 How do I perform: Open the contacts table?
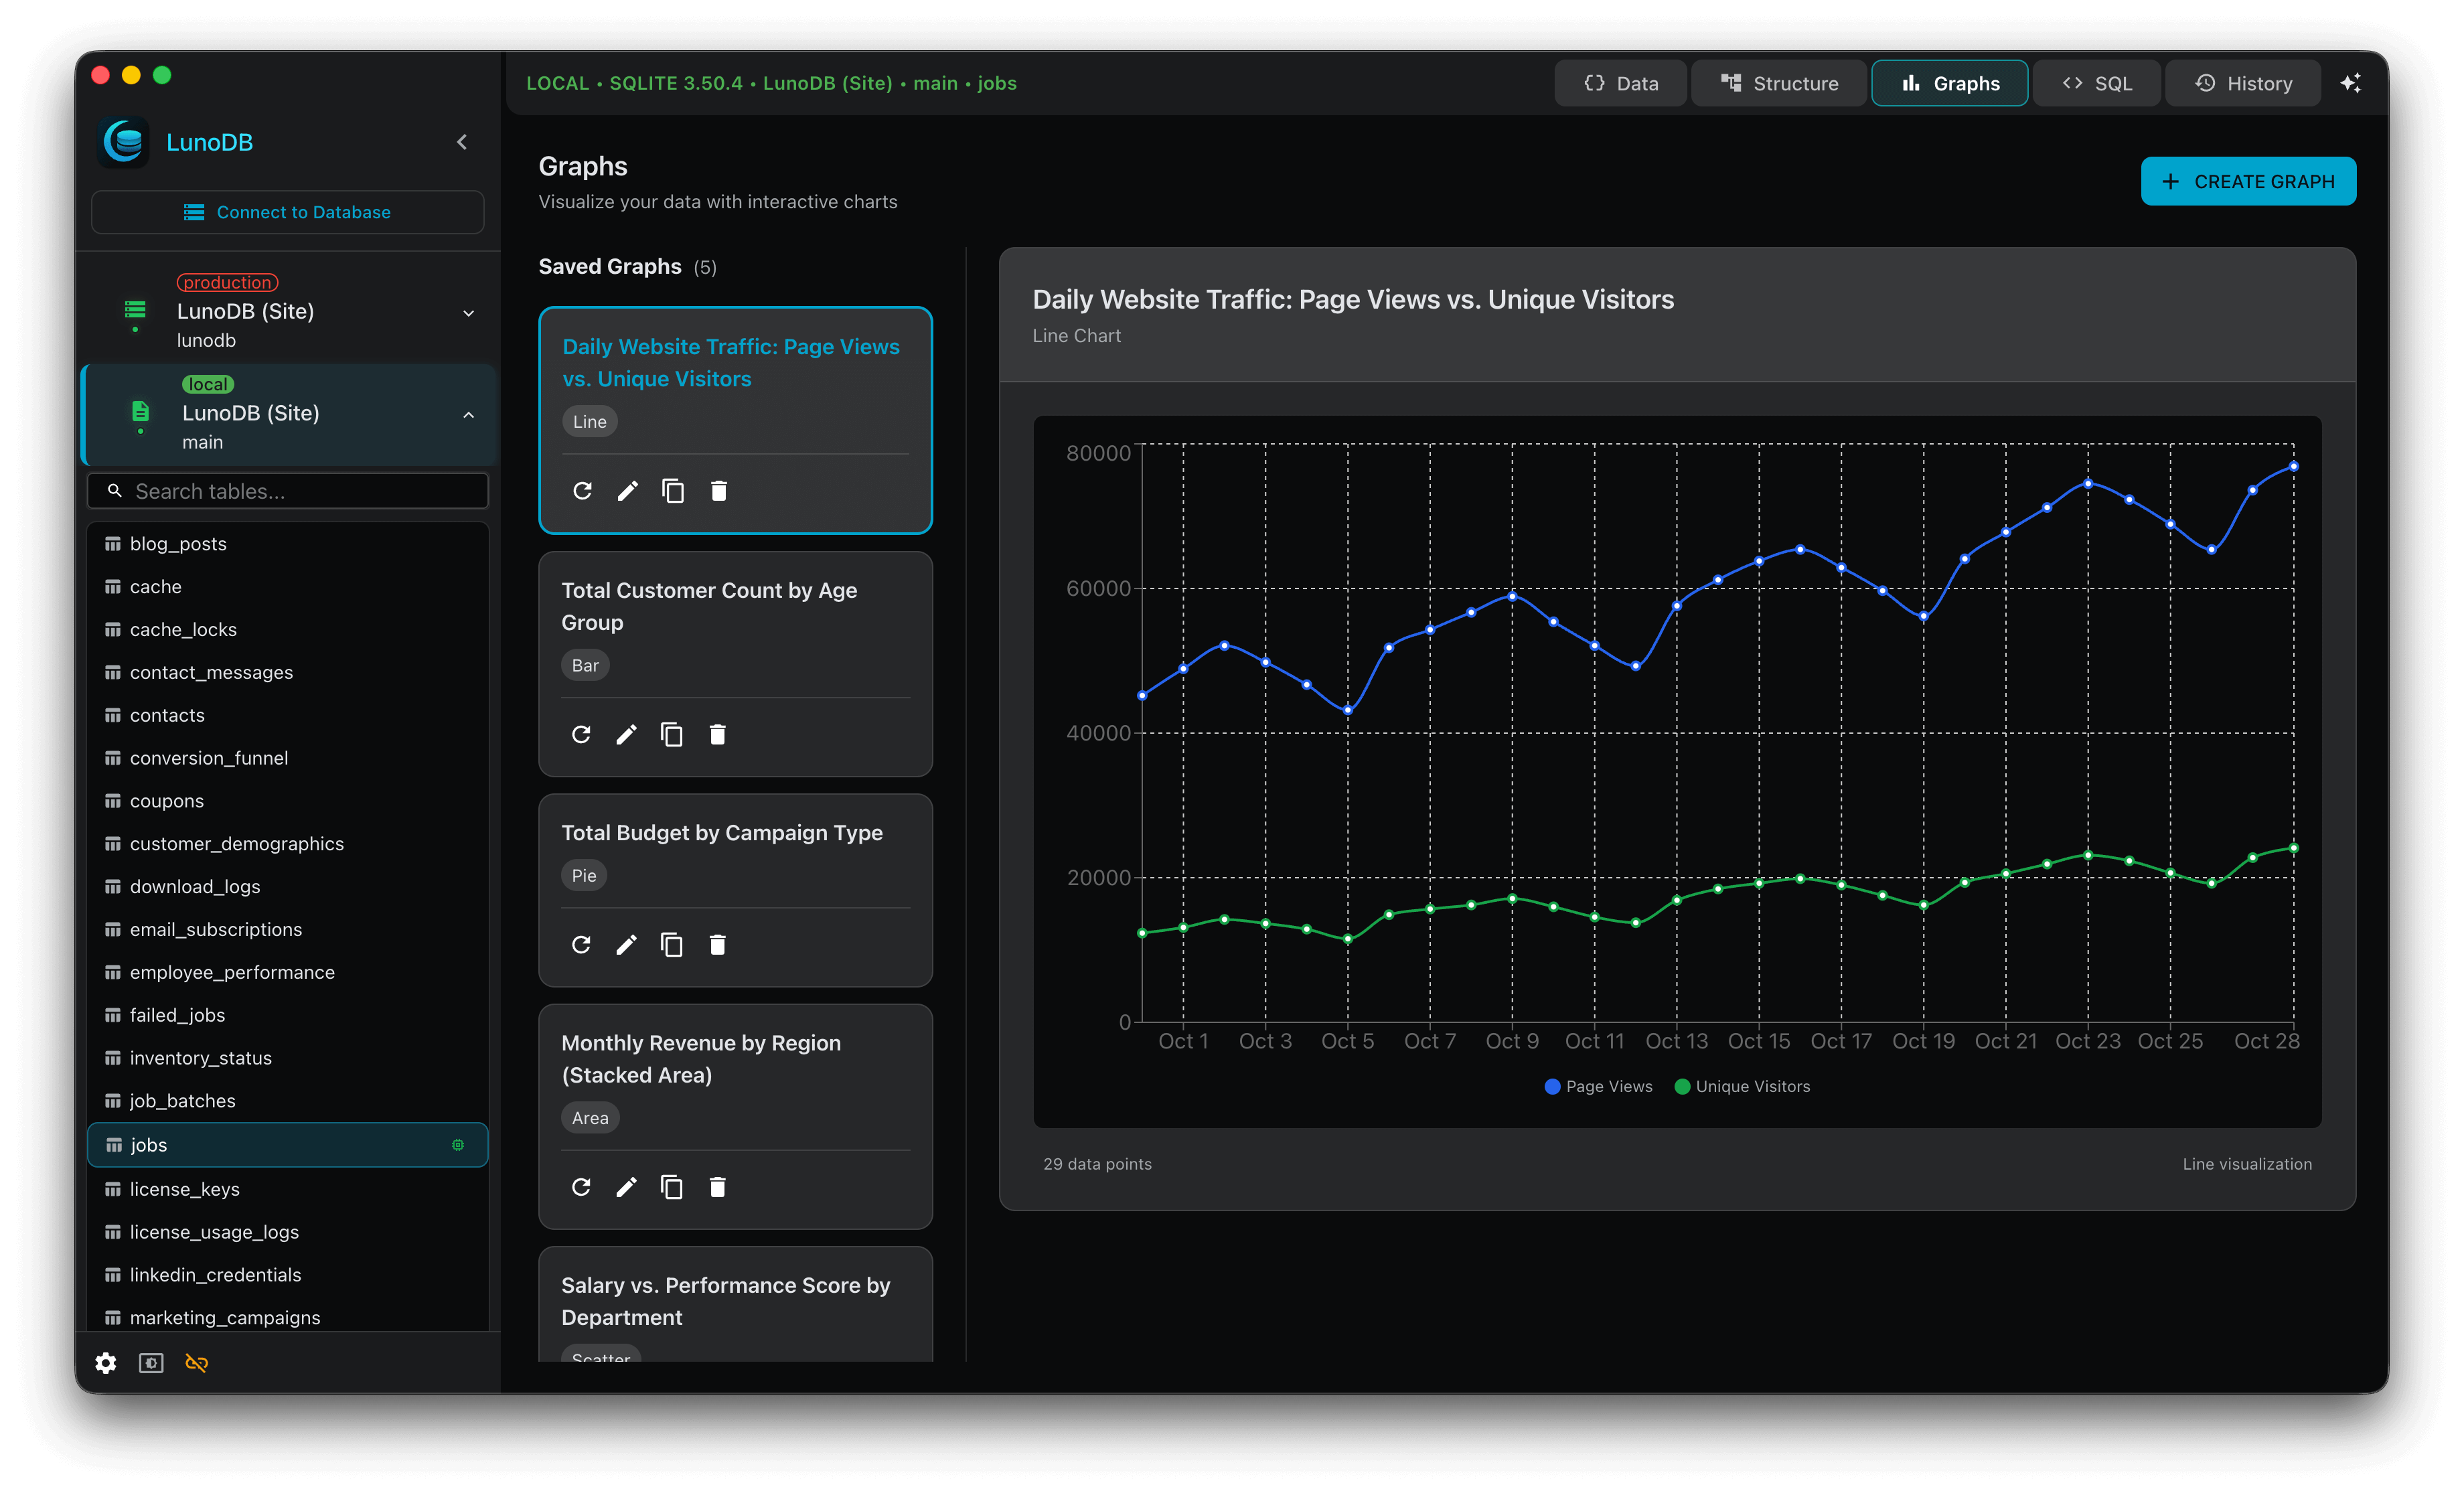[x=288, y=715]
